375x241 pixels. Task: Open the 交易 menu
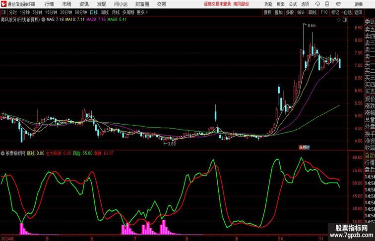coord(162,4)
